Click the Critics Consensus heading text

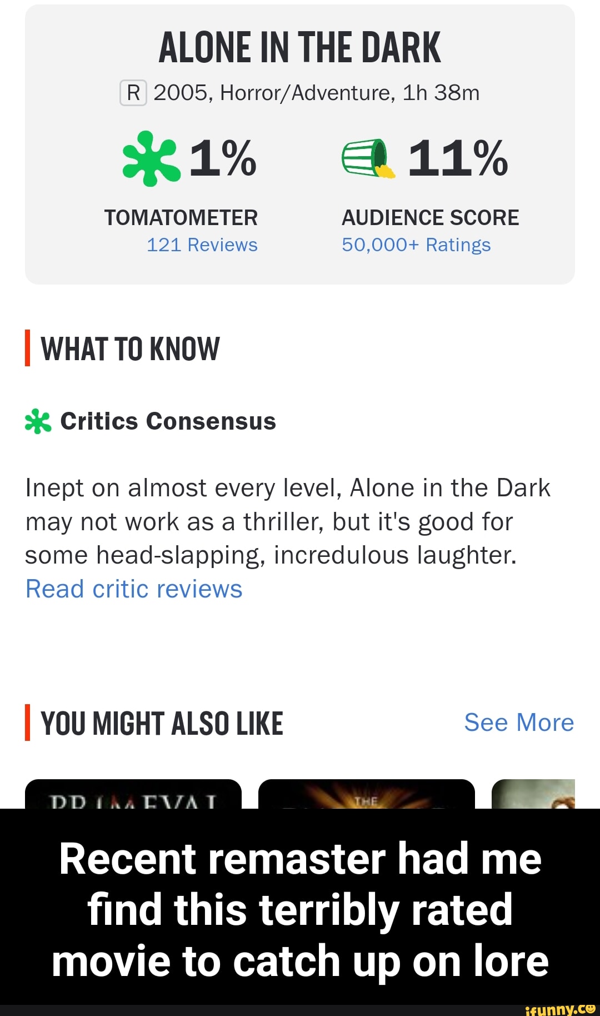click(x=168, y=421)
